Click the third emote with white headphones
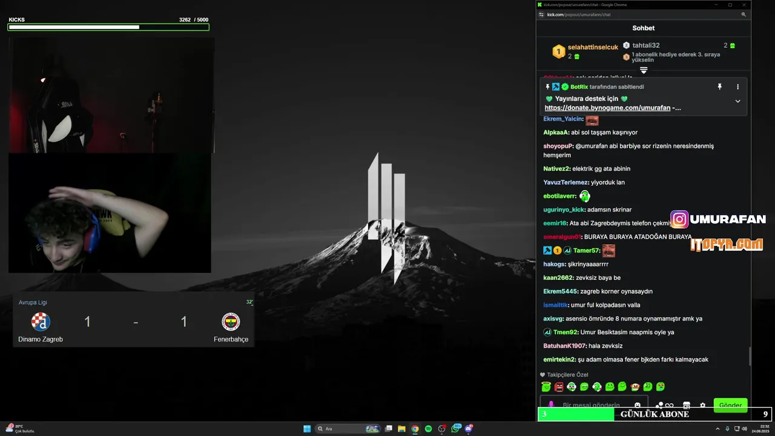775x436 pixels. [572, 386]
